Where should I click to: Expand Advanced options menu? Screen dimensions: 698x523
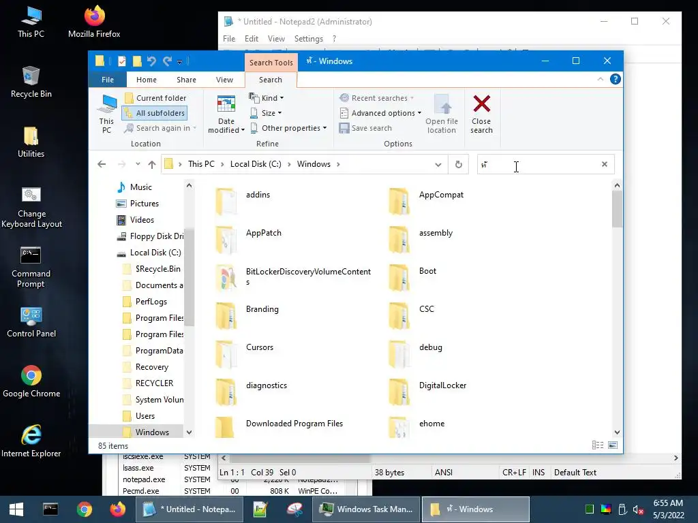[380, 113]
